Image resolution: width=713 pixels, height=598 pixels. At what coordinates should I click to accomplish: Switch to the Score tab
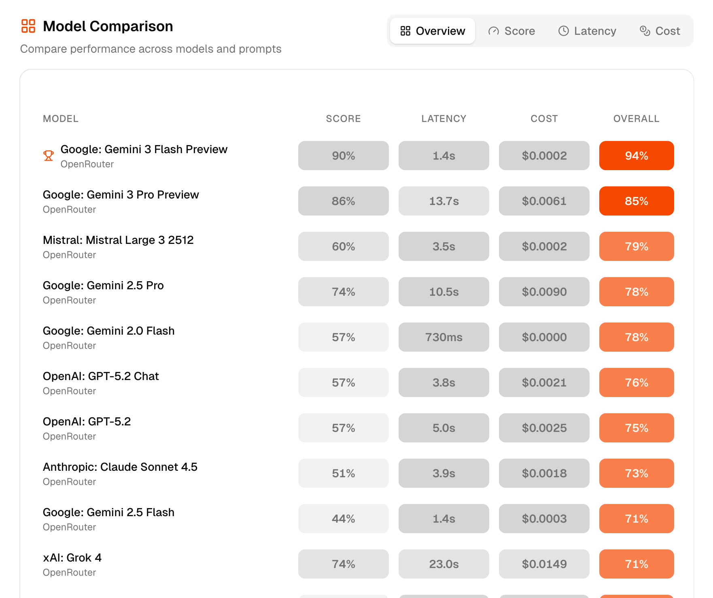click(511, 31)
